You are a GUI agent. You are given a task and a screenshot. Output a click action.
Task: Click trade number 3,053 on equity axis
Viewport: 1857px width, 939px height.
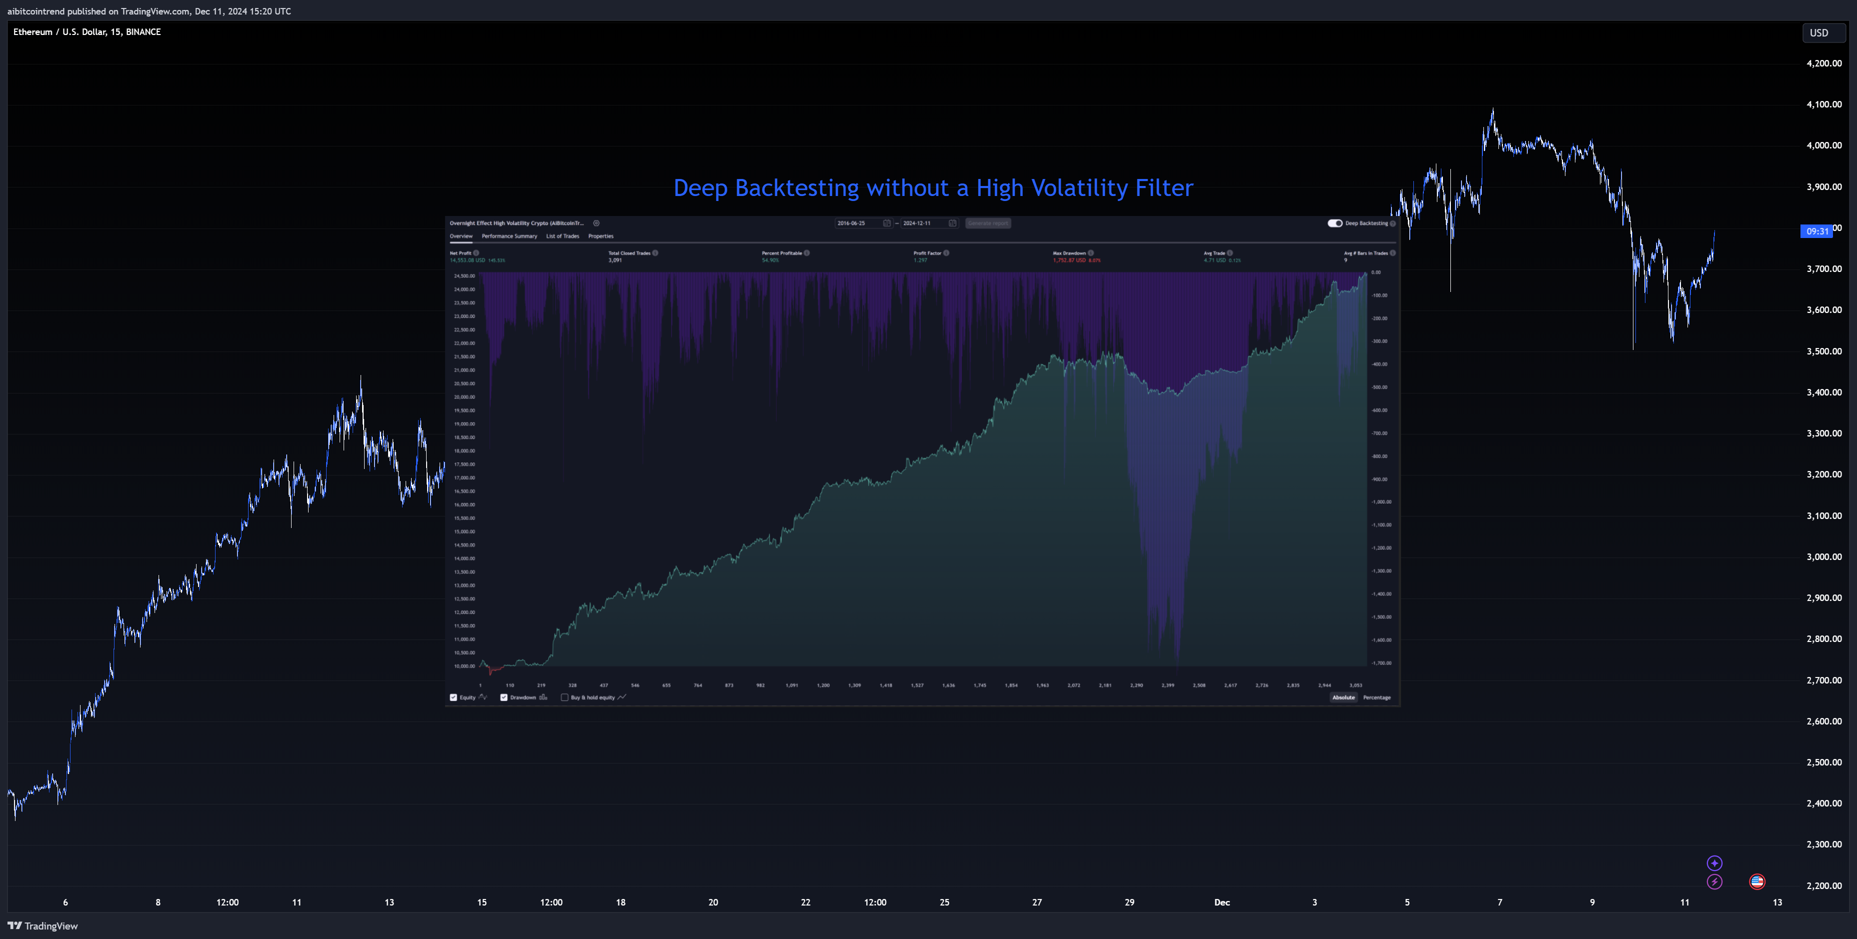coord(1356,685)
